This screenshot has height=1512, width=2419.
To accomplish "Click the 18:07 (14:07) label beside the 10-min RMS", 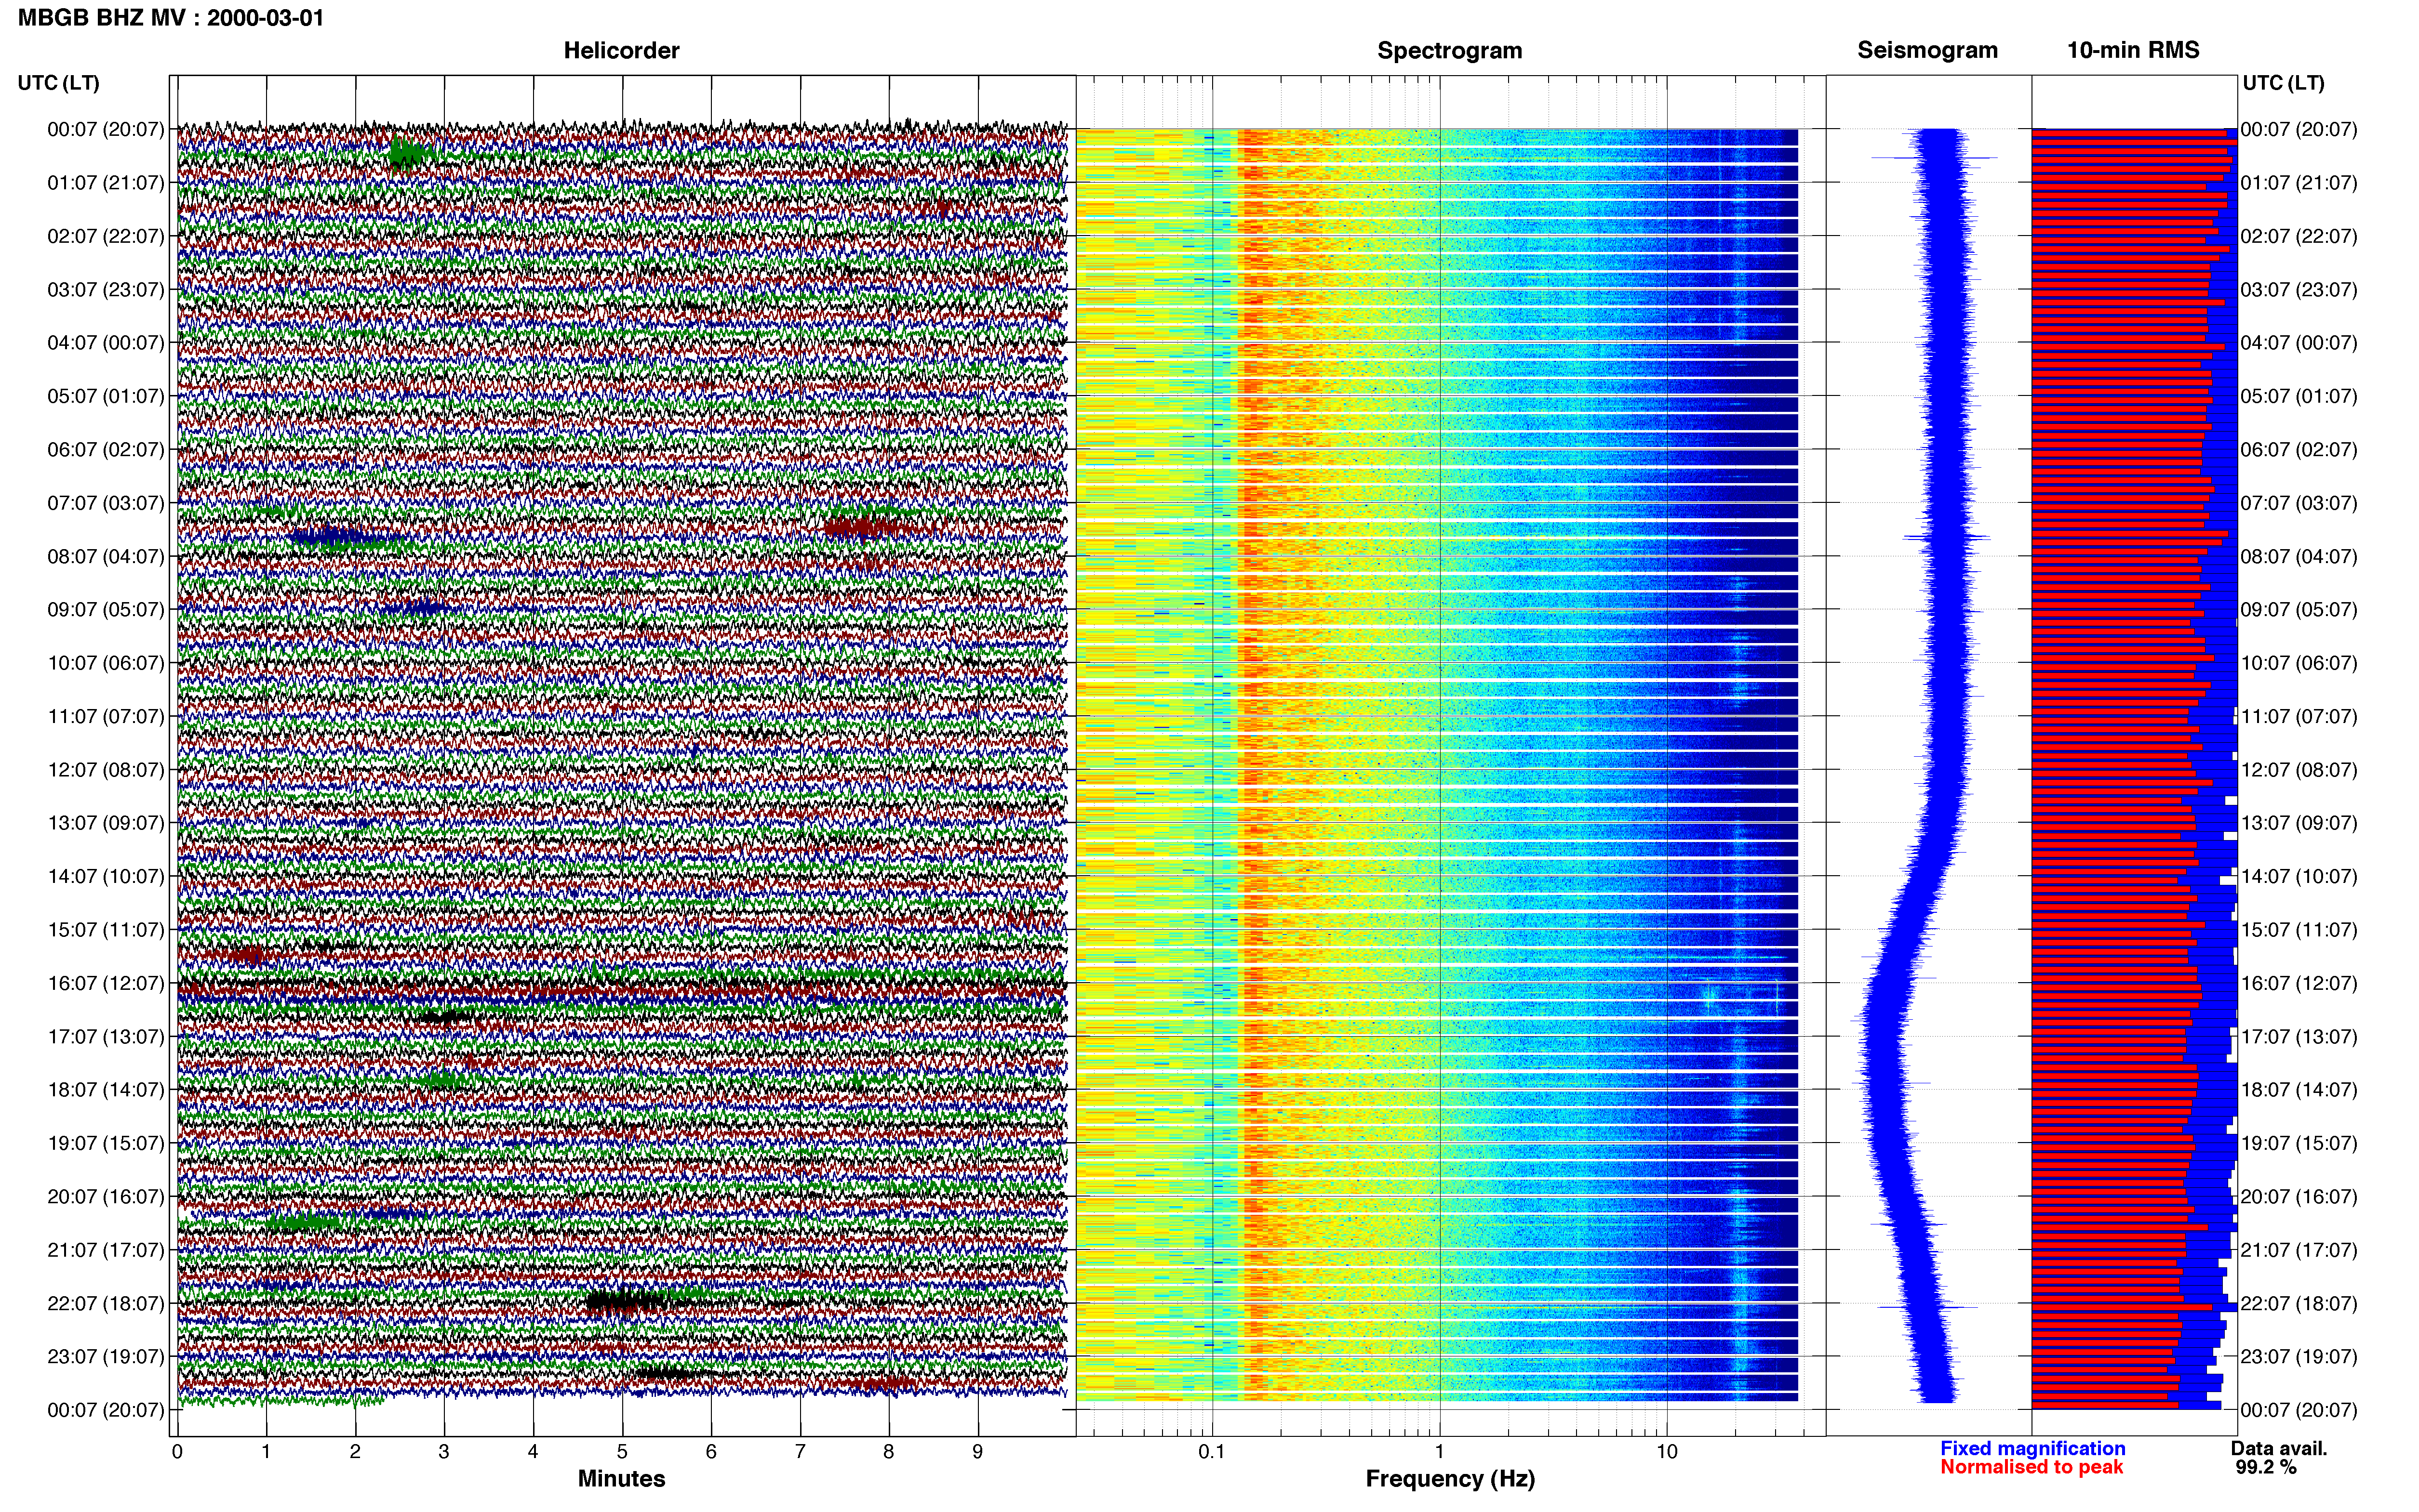I will [2299, 1090].
